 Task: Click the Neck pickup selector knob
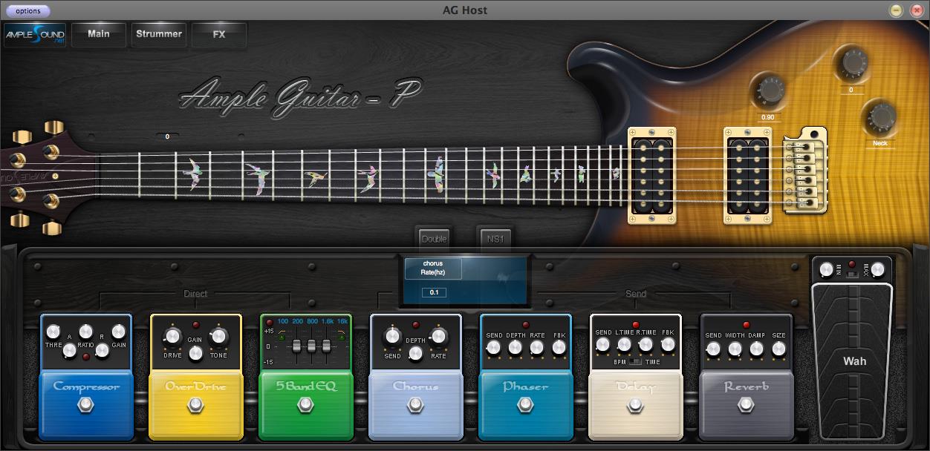click(881, 118)
